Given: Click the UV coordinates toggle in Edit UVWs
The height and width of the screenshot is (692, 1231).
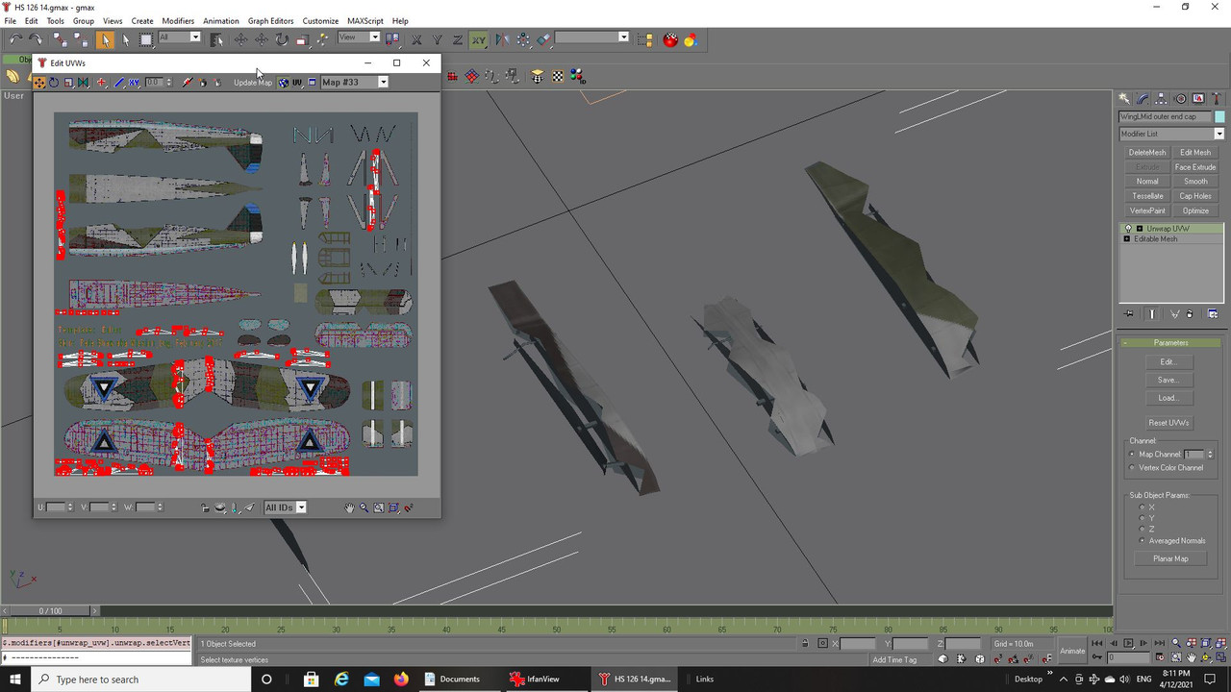Looking at the screenshot, I should (x=297, y=83).
